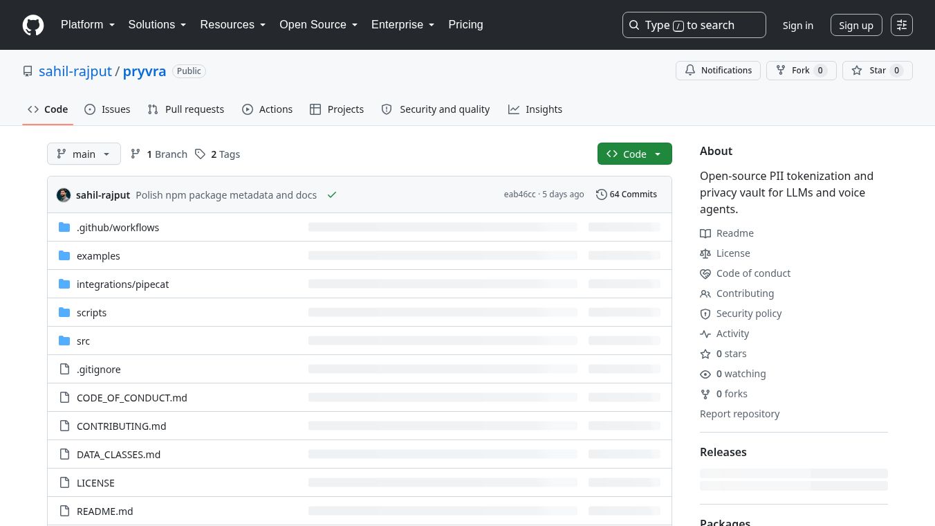Click sahil-rajput's avatar in commit row
The image size is (935, 526).
(64, 194)
